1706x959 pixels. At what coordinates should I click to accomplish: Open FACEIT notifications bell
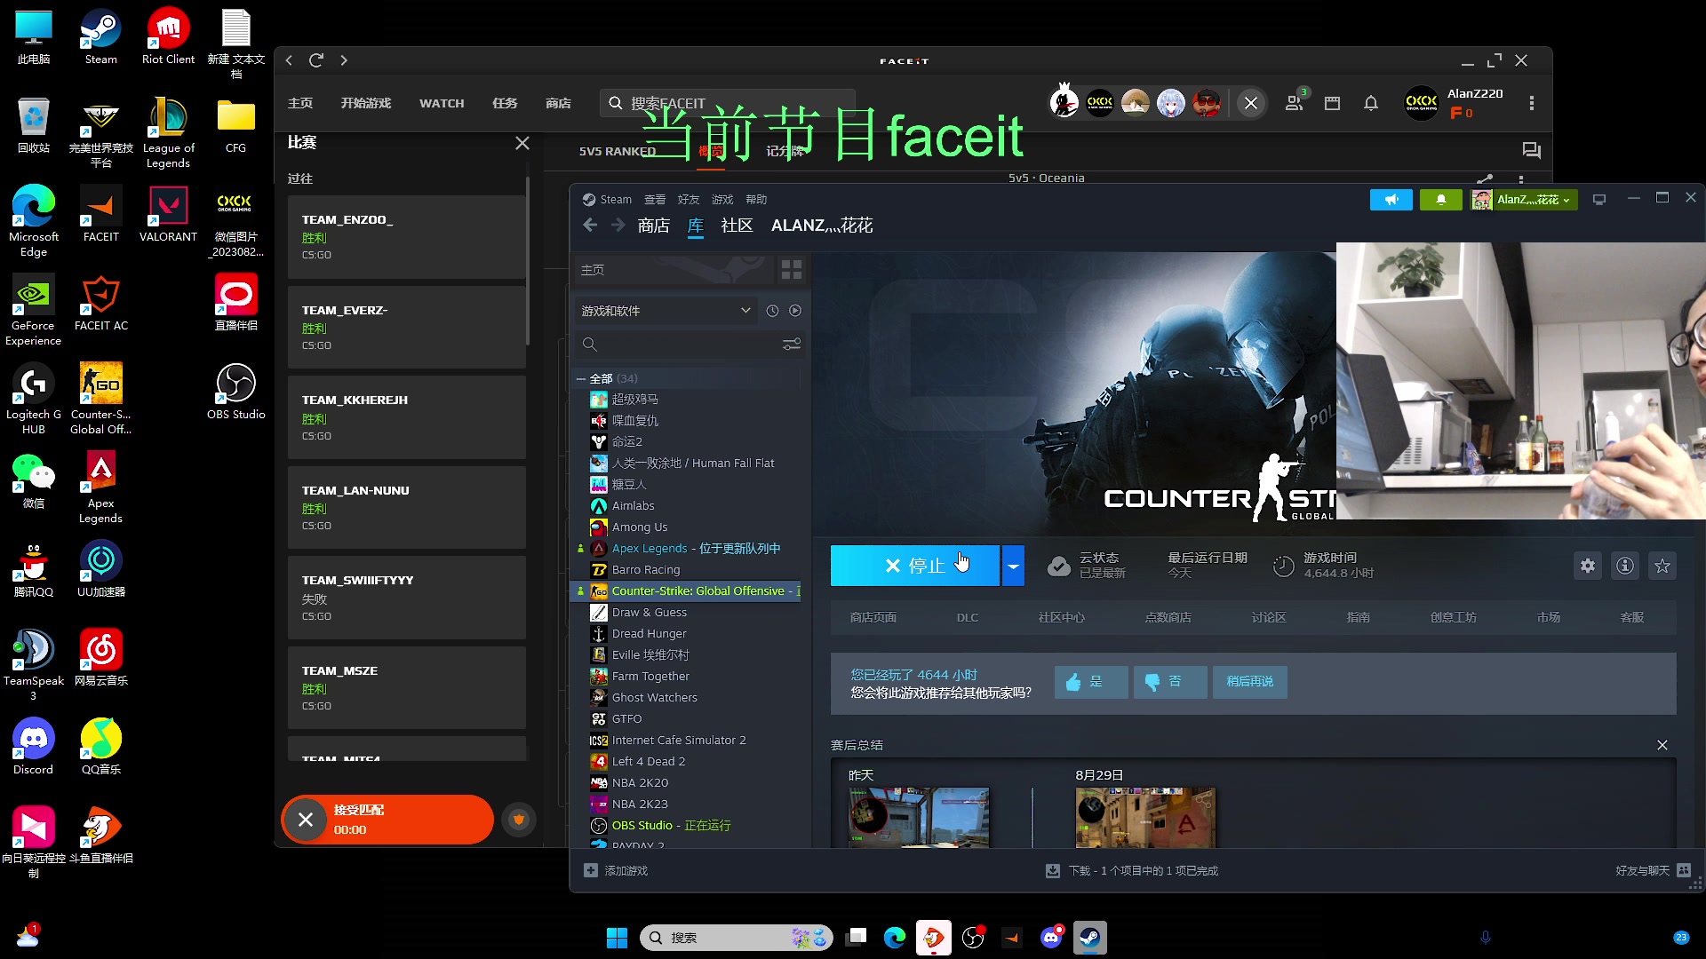[1371, 103]
